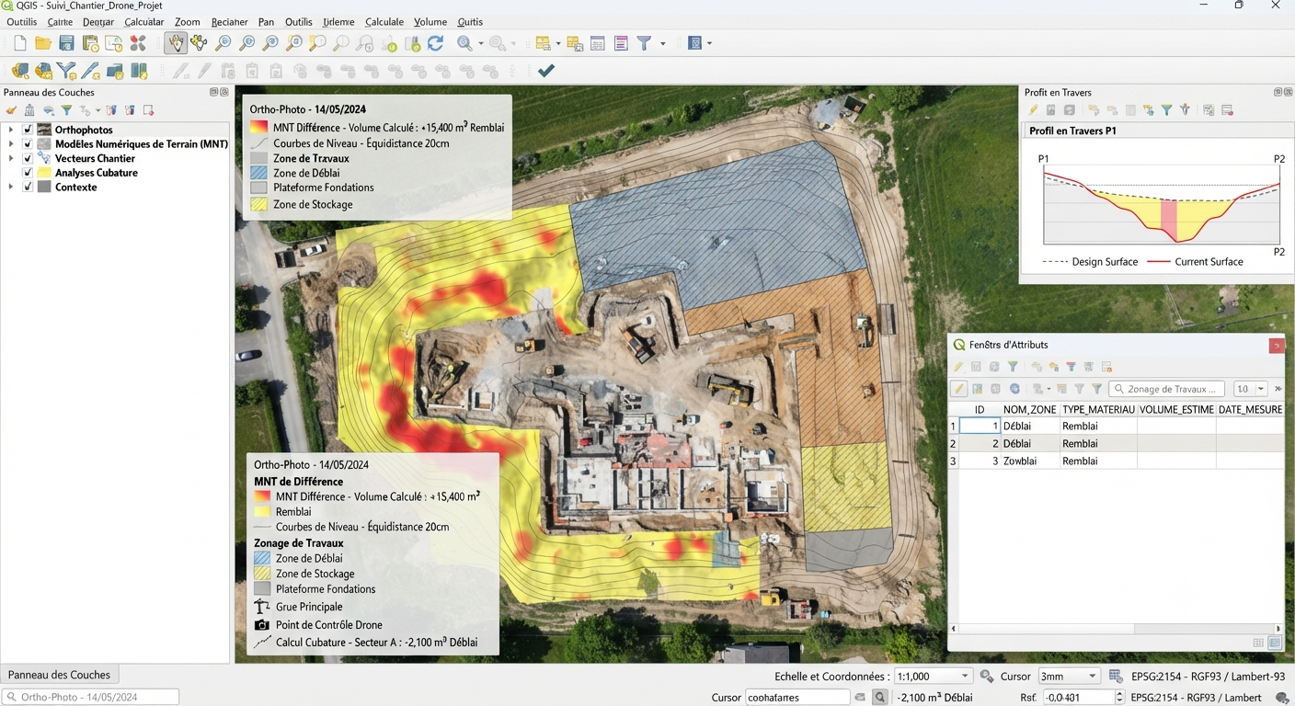Expand the Vecteurs Chantier group arrow
The image size is (1295, 706).
coord(11,158)
